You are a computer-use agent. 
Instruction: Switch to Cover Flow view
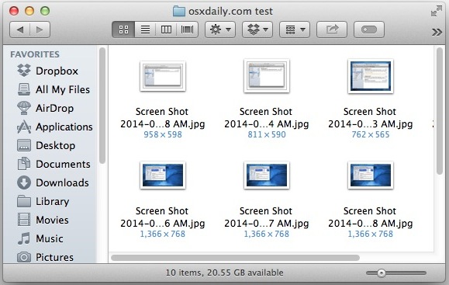point(187,30)
